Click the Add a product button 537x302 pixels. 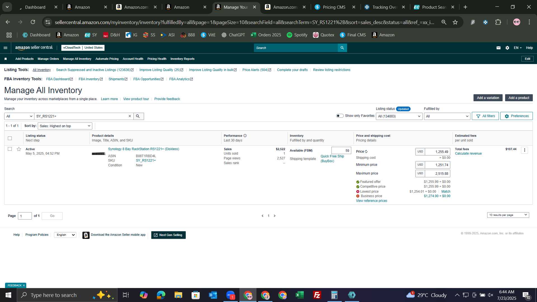pyautogui.click(x=519, y=98)
